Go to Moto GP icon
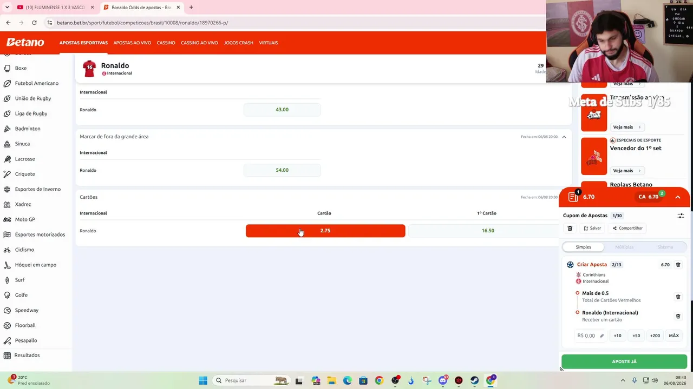Screen dimensions: 693x389 coord(7,219)
